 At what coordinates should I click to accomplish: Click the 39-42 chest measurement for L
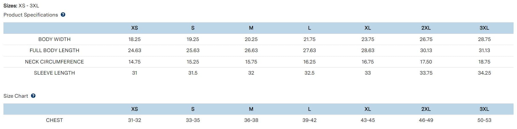point(309,120)
